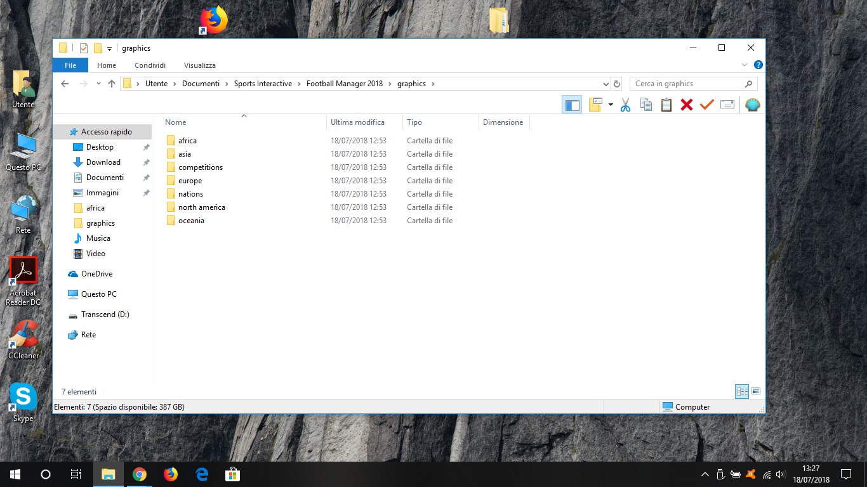The image size is (867, 487).
Task: Click the Cut scissors icon
Action: [x=625, y=105]
